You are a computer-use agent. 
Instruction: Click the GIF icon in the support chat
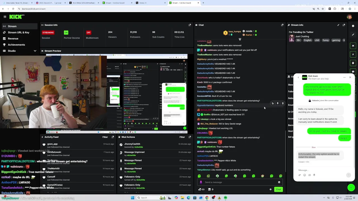(309, 175)
